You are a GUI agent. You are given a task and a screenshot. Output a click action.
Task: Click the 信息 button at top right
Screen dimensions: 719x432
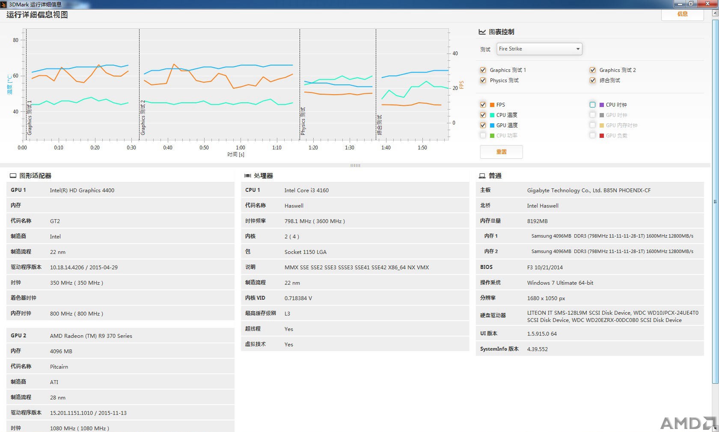coord(682,14)
